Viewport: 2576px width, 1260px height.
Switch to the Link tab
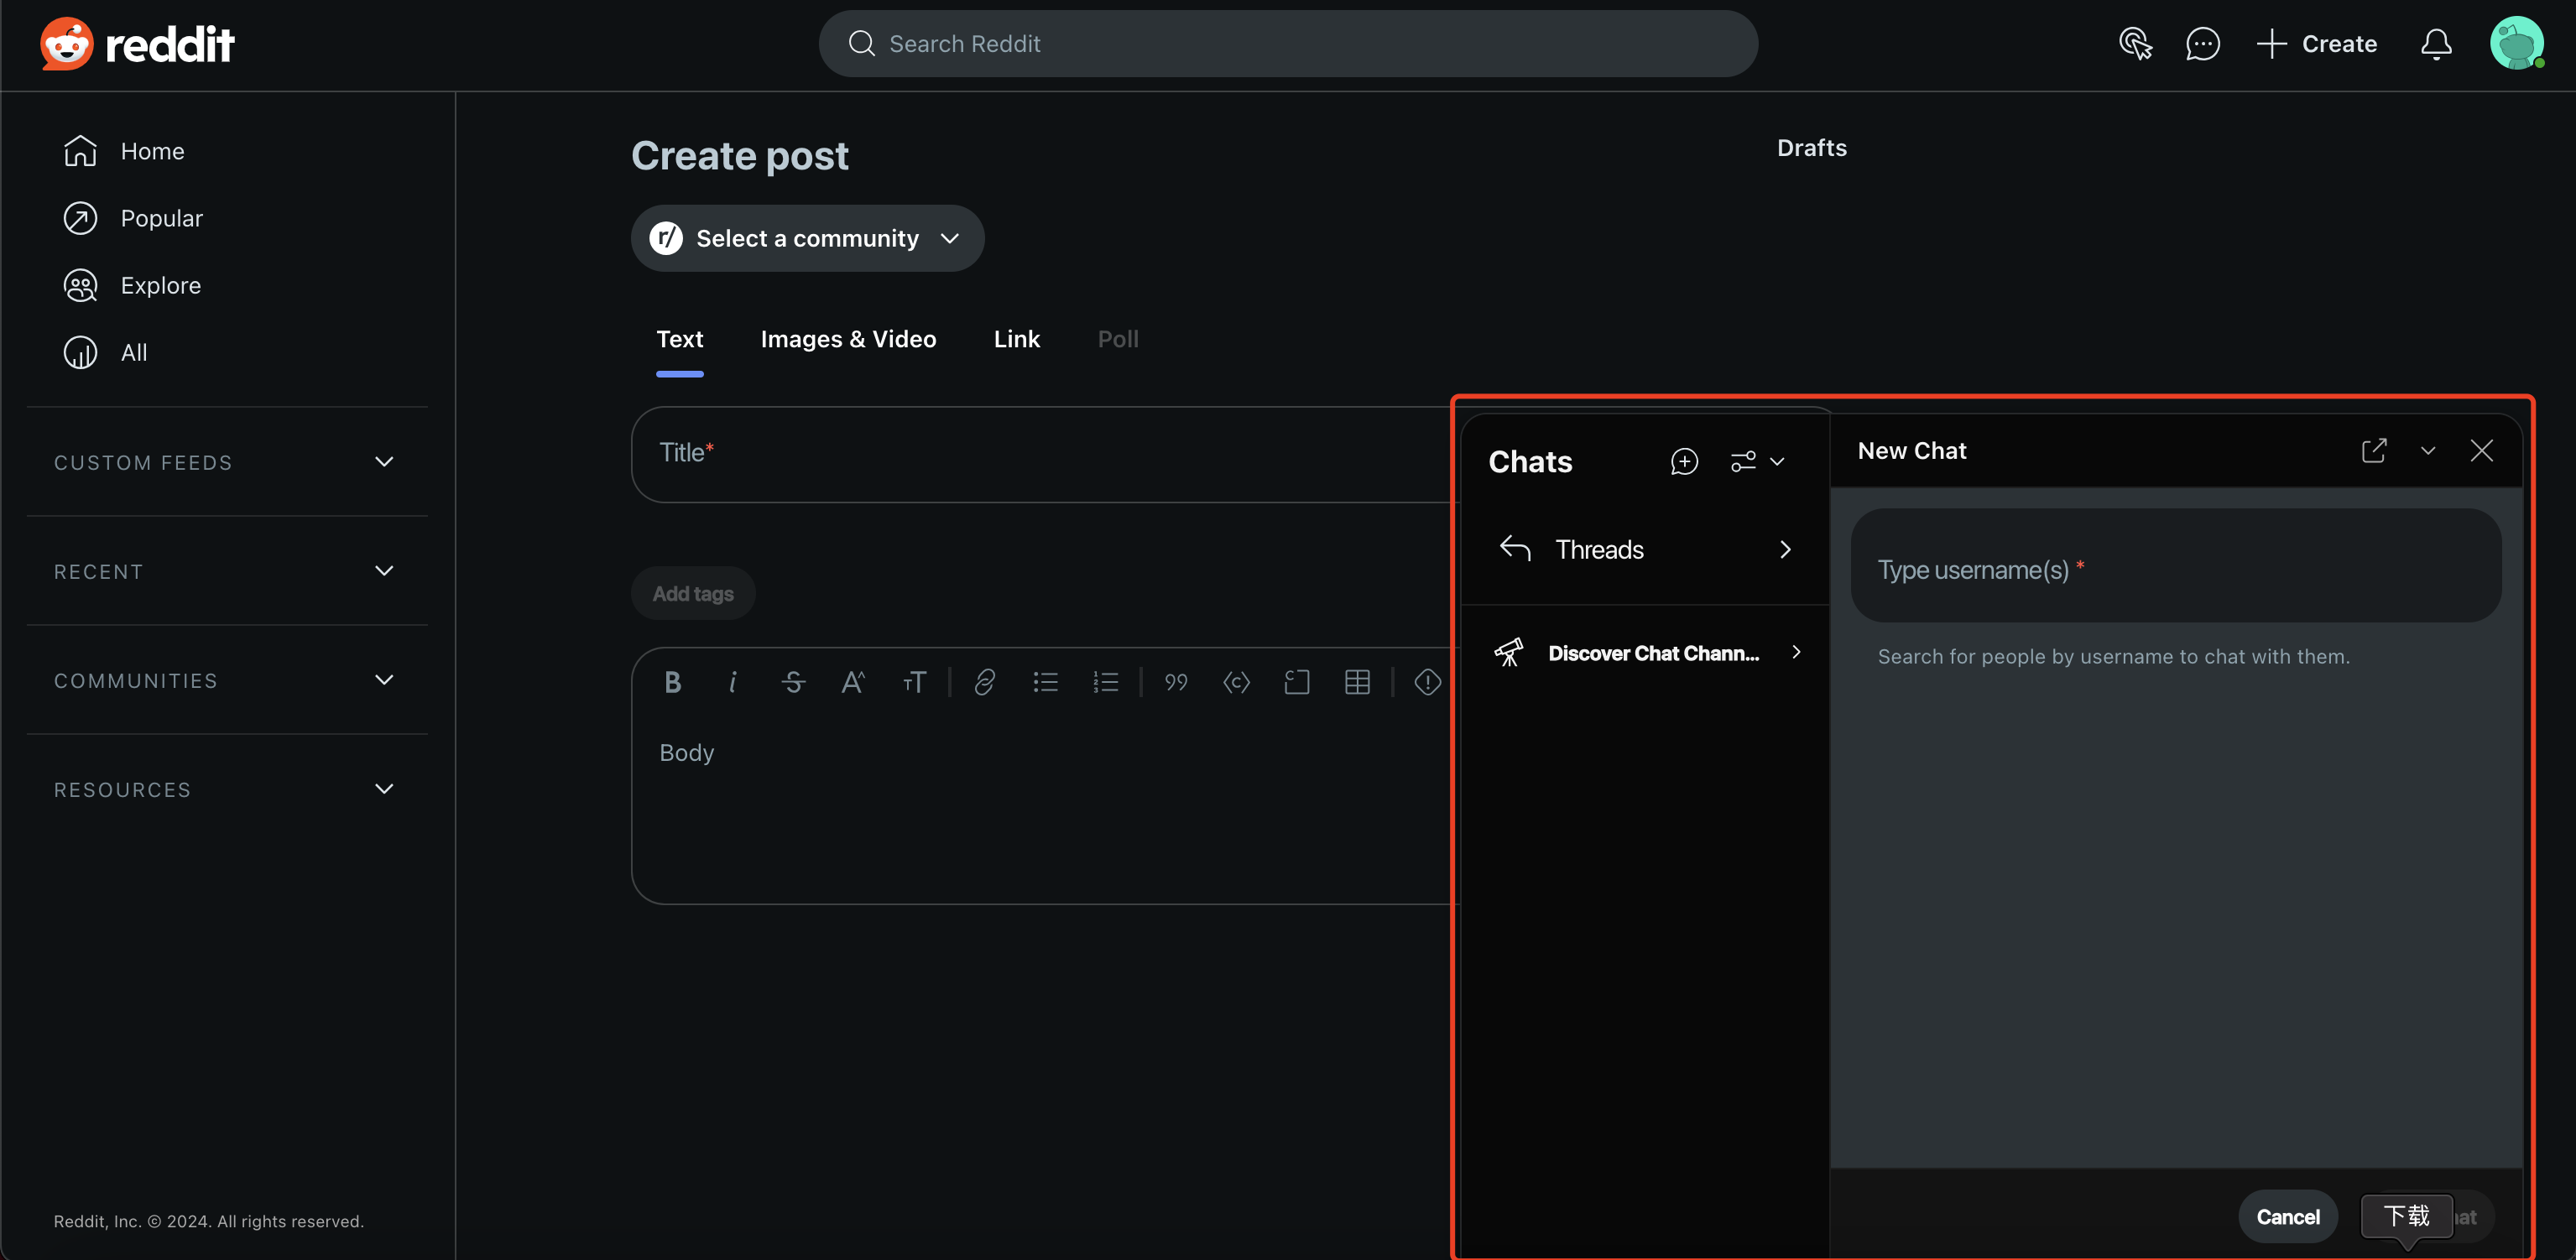1016,339
